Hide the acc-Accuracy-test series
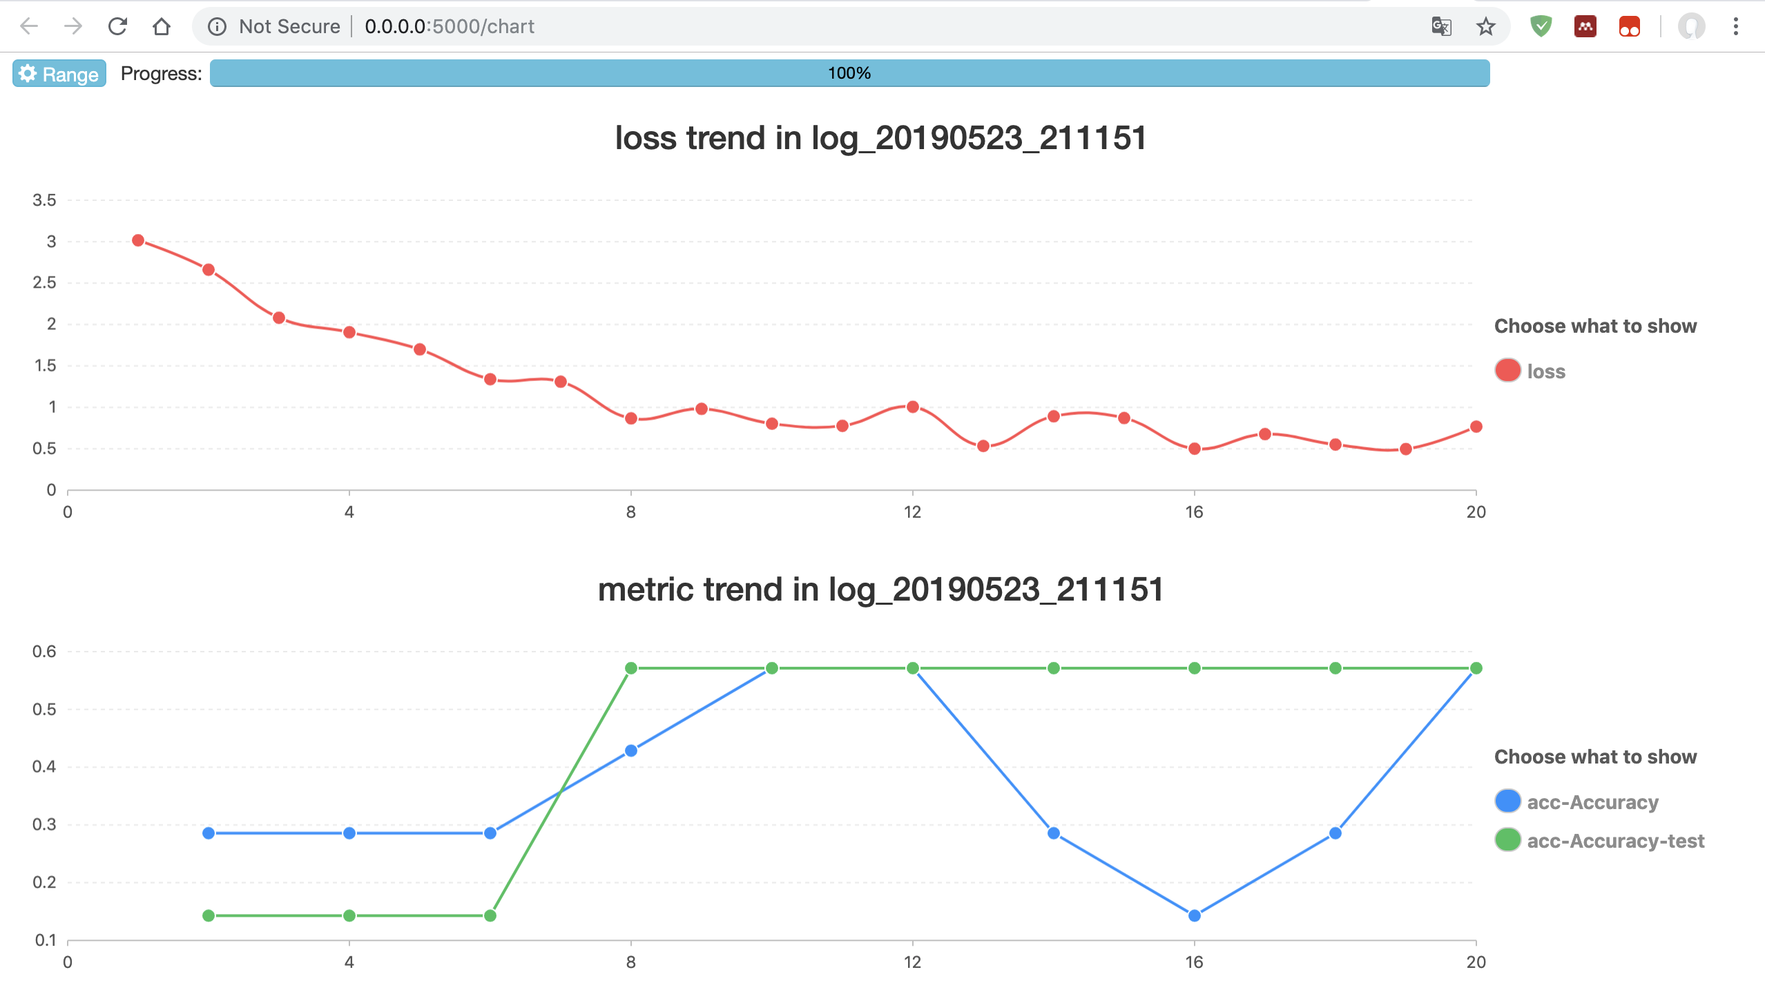1765x1001 pixels. (1599, 840)
